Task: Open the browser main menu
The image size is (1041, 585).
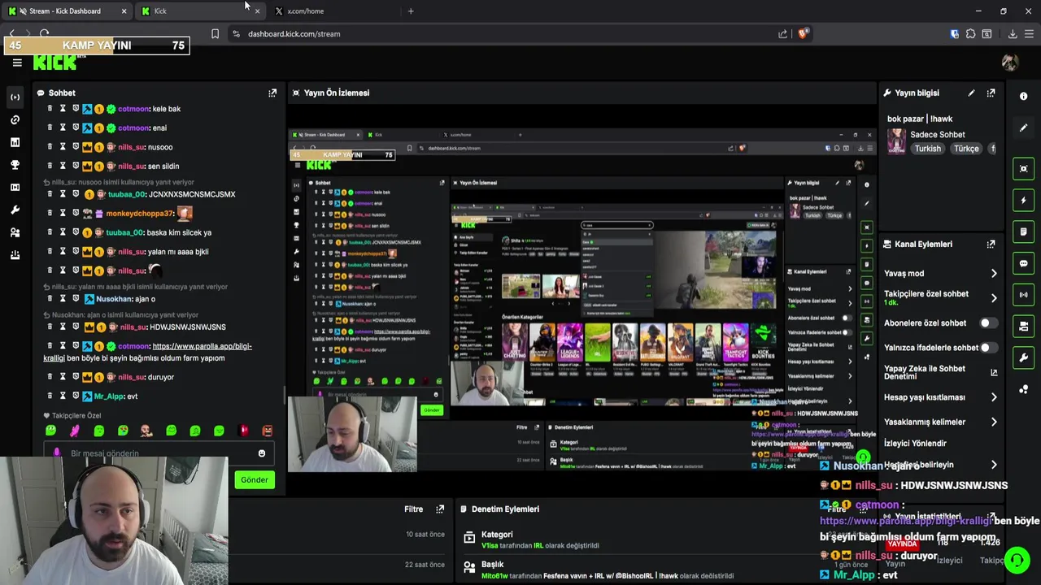Action: tap(1030, 34)
